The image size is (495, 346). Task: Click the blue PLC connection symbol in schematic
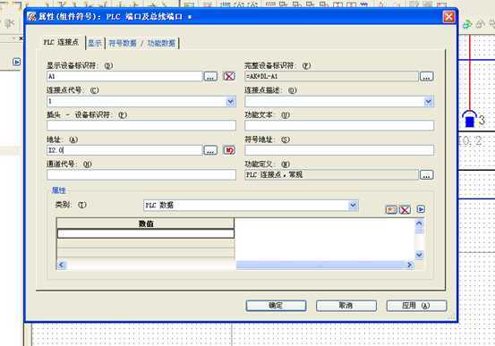[x=469, y=119]
